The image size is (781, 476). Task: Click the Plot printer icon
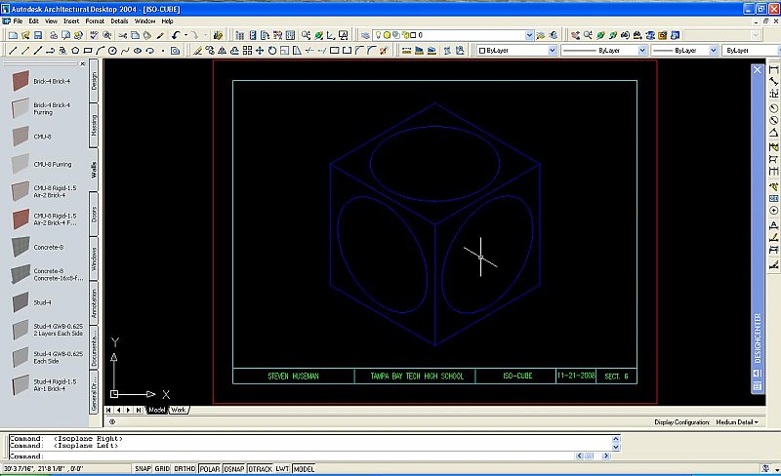tap(54, 35)
